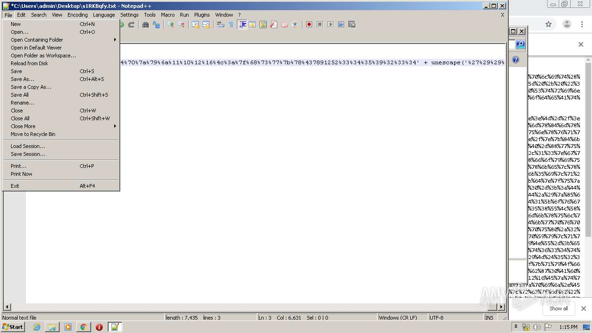
Task: Open the Function List icon
Action: (274, 25)
